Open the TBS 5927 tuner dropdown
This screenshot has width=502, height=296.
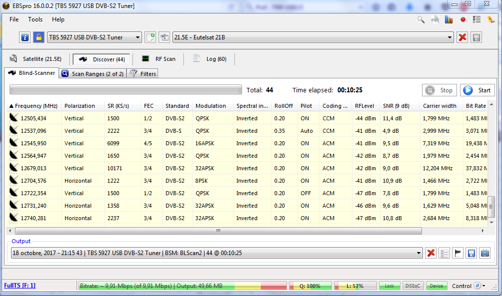click(x=138, y=37)
